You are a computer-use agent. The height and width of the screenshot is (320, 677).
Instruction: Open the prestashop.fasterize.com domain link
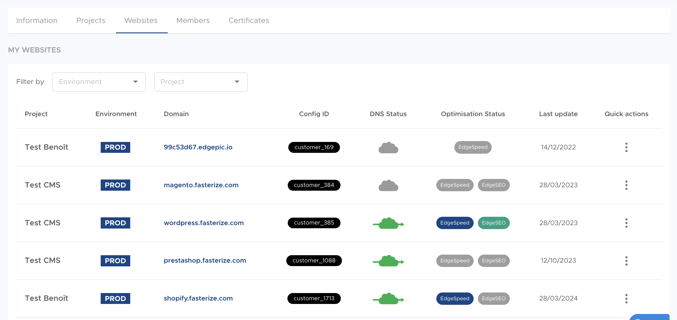205,260
